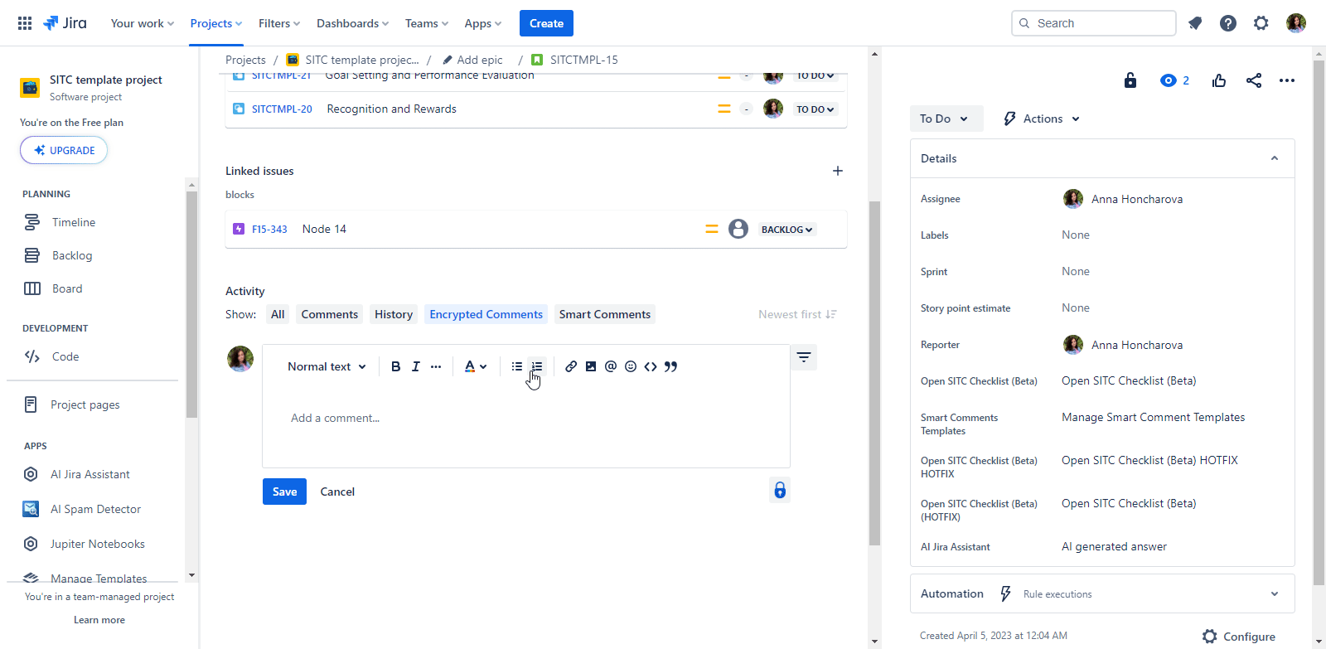This screenshot has height=649, width=1326.
Task: Insert a numbered list
Action: [537, 366]
